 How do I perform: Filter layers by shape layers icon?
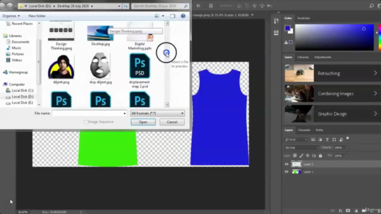pyautogui.click(x=334, y=140)
